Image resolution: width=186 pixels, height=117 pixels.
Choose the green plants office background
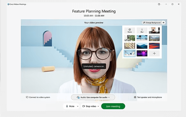pyautogui.click(x=130, y=38)
